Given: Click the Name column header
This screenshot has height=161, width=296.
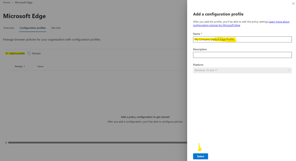Looking at the screenshot, I should 40,66.
